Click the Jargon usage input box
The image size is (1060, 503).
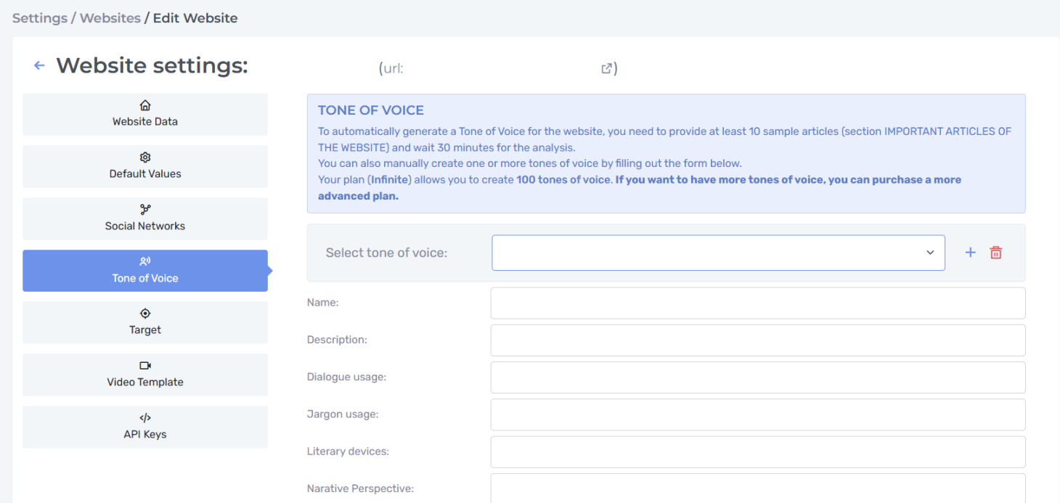[758, 414]
